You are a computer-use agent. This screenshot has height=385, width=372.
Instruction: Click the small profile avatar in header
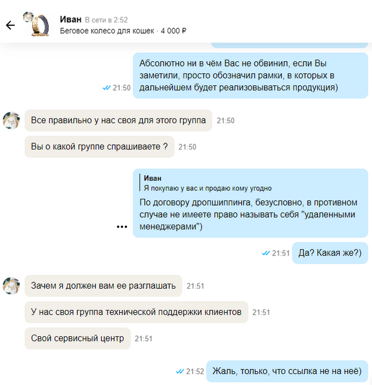(28, 17)
